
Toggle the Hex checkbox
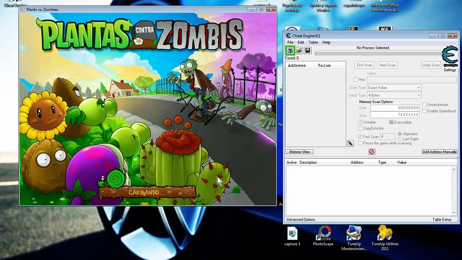pos(356,79)
